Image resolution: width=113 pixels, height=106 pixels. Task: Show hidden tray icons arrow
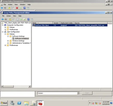click(90, 103)
